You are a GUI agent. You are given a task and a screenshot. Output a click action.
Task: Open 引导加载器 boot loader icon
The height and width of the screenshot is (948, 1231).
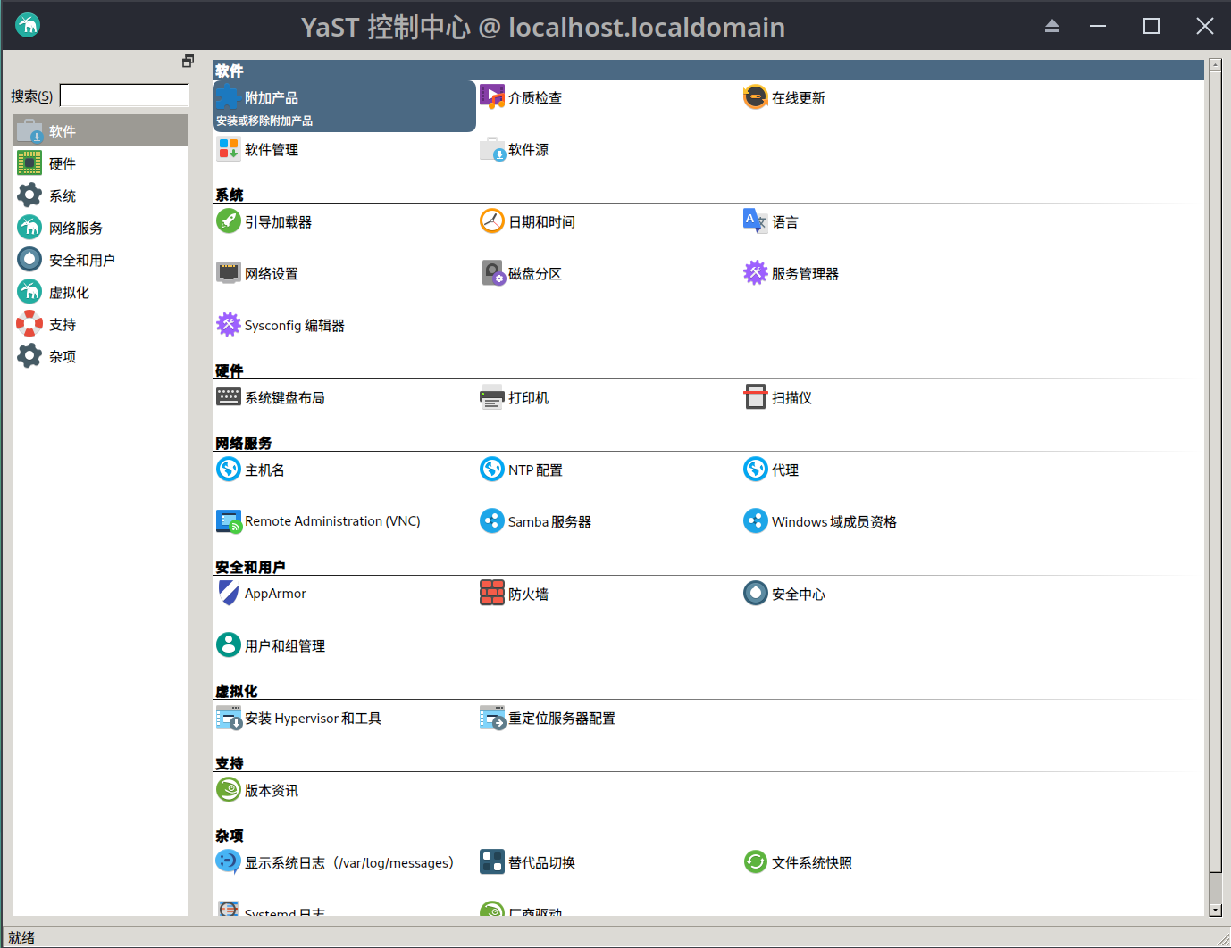[229, 220]
